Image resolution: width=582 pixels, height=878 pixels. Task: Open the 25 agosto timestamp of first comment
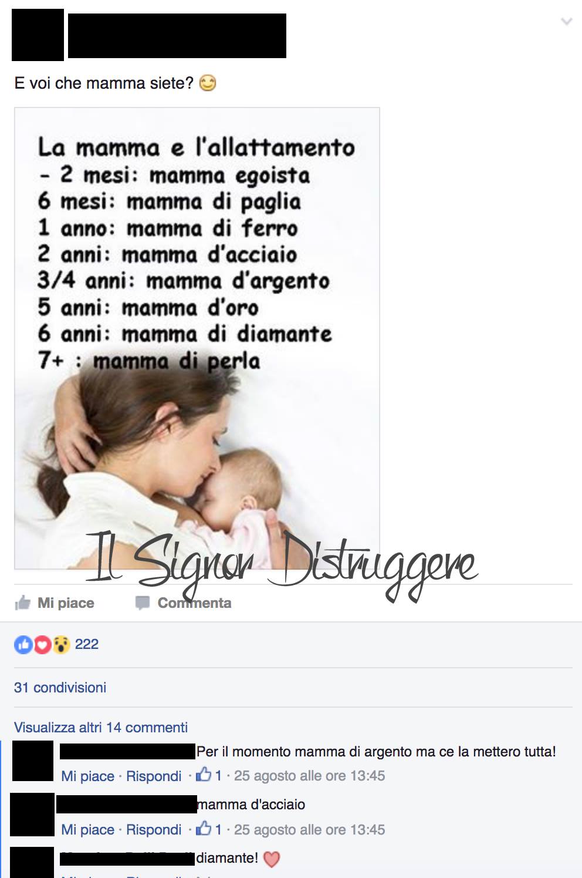tap(310, 776)
